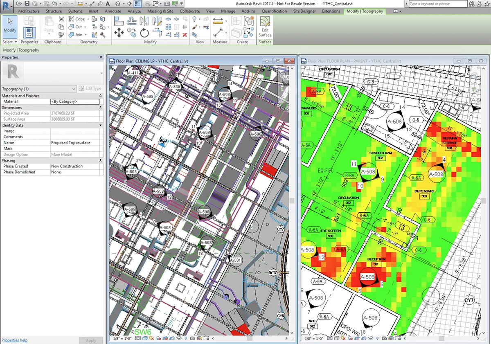Click the Hide in View lightbulb icon
The width and height of the screenshot is (491, 344).
195,19
